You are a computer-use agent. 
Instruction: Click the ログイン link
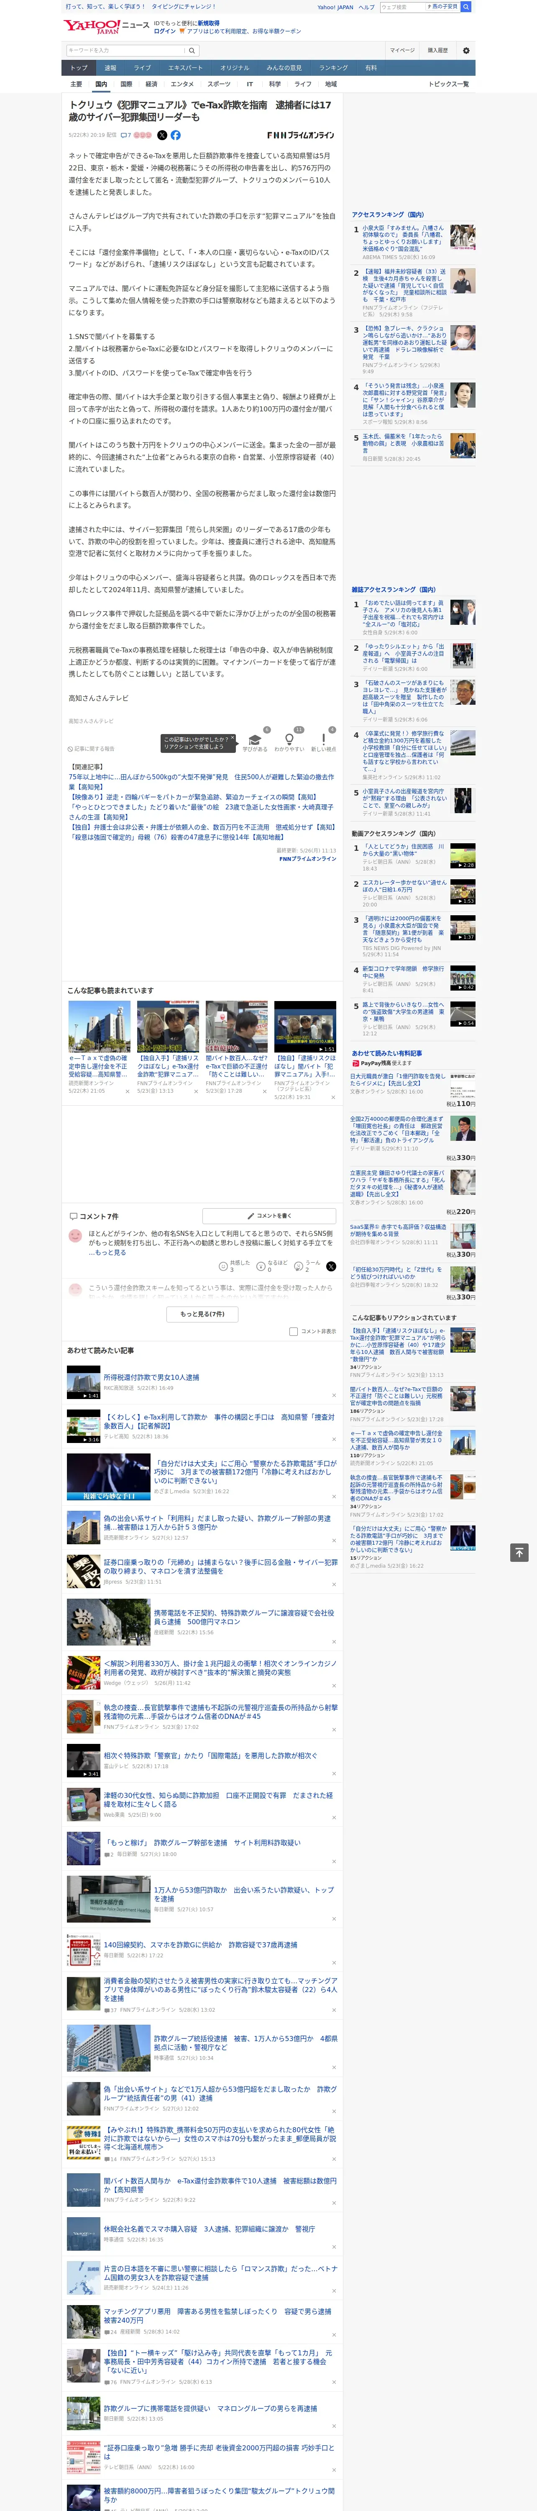coord(165,31)
